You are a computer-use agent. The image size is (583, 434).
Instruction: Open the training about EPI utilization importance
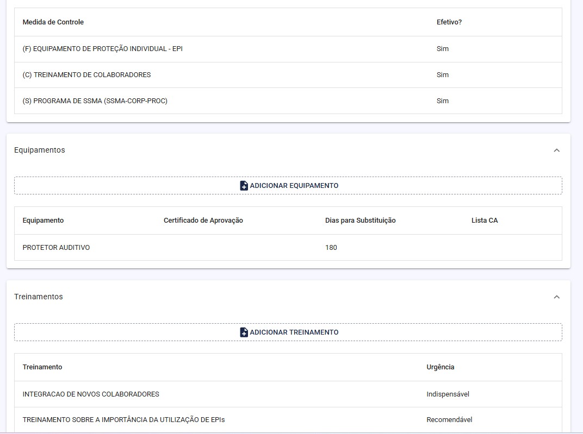click(123, 420)
